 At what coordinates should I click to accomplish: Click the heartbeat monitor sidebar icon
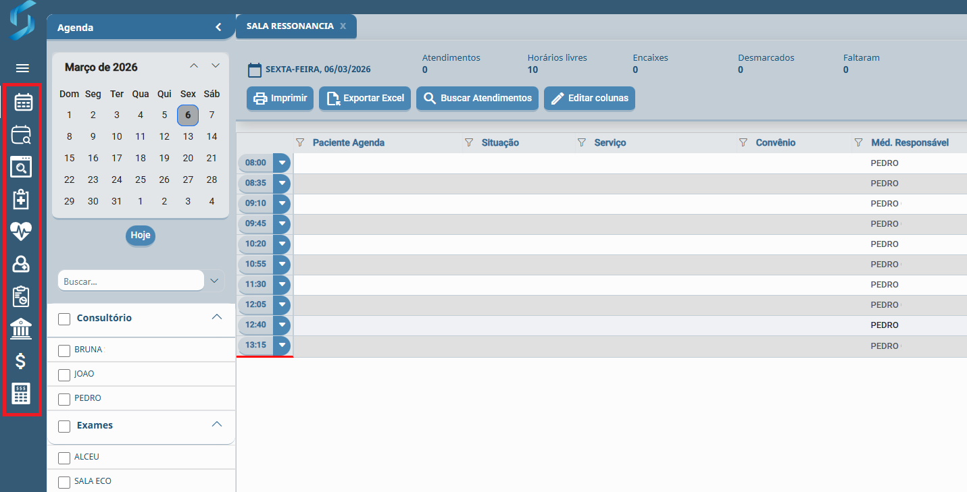click(22, 231)
